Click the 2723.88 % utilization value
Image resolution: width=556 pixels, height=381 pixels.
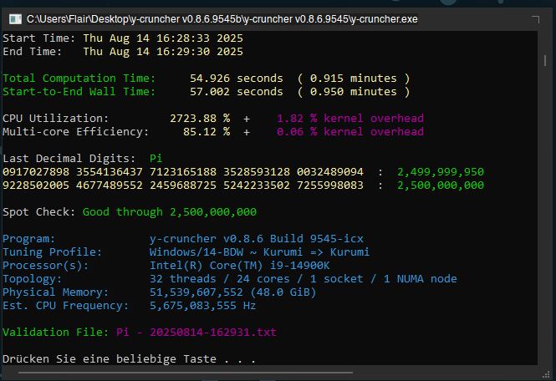200,119
